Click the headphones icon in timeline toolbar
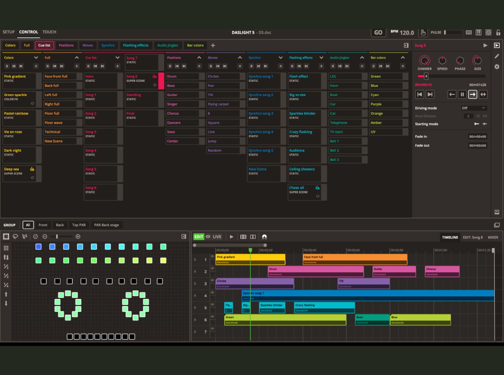This screenshot has height=375, width=504. point(264,237)
